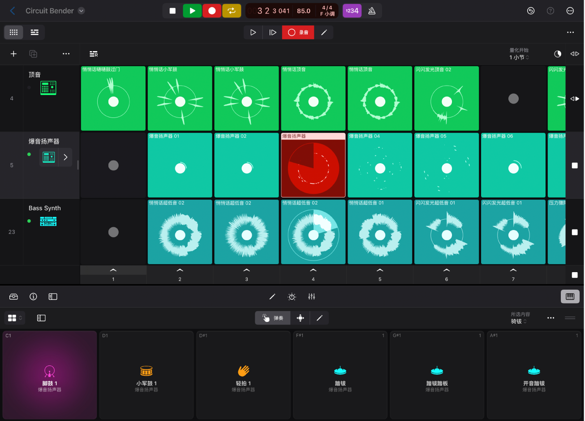This screenshot has height=421, width=585.
Task: Toggle the sidebar panel icon beside info
Action: (x=53, y=296)
